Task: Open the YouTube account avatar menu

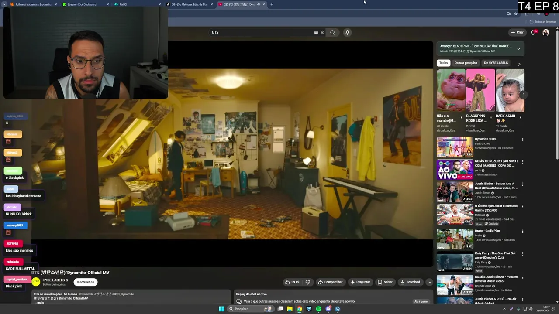Action: (x=545, y=32)
